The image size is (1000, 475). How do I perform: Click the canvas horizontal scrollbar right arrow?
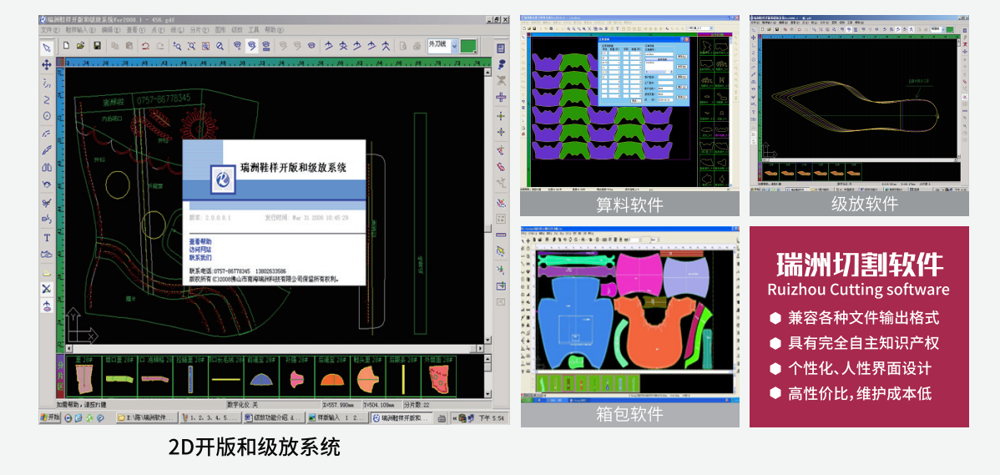480,349
